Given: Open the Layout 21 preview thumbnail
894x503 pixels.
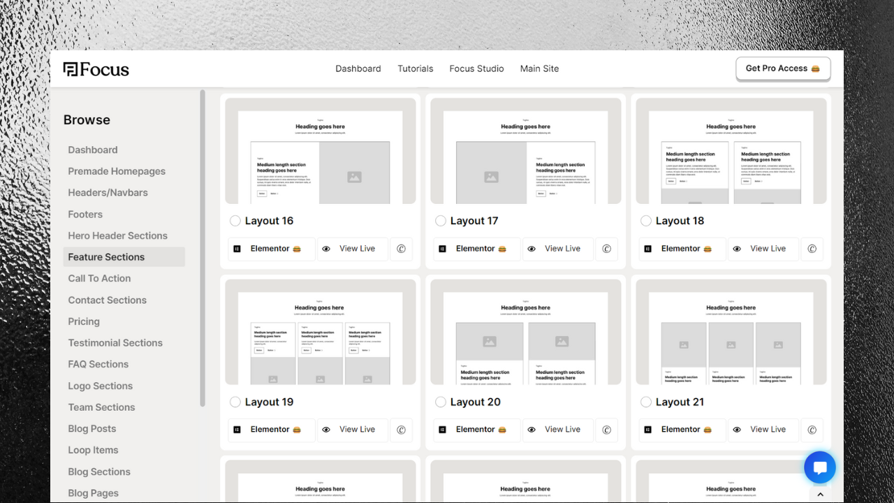Looking at the screenshot, I should coord(731,332).
